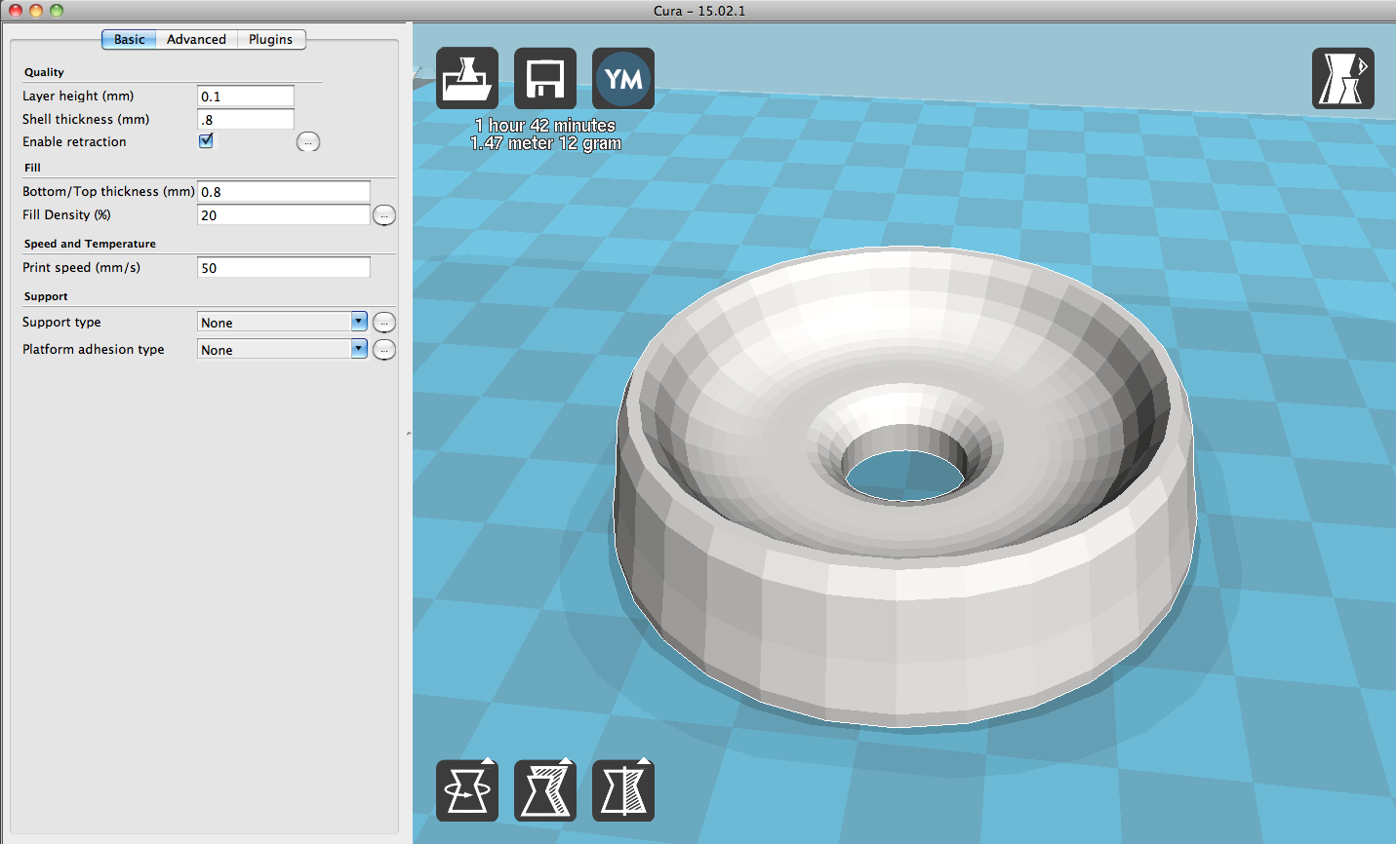Switch to the Plugins tab
The image size is (1396, 844).
click(x=270, y=39)
